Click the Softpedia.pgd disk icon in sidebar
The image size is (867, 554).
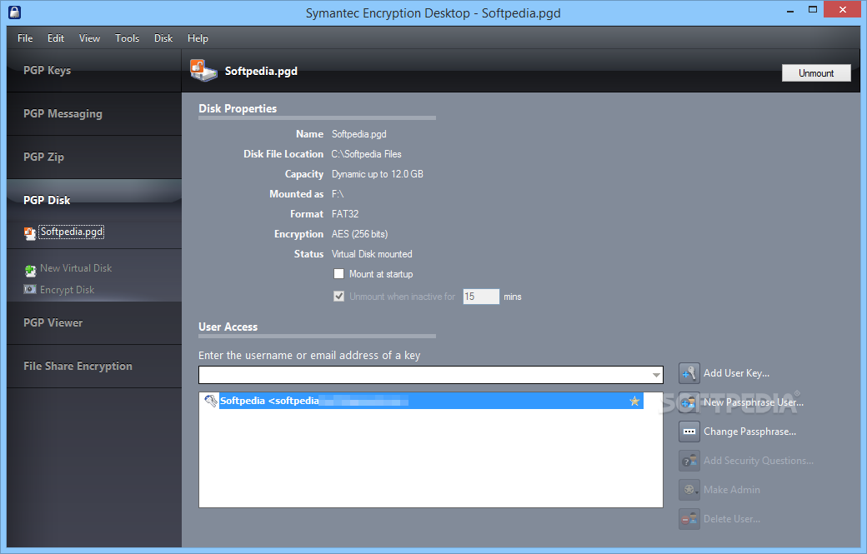pyautogui.click(x=30, y=233)
